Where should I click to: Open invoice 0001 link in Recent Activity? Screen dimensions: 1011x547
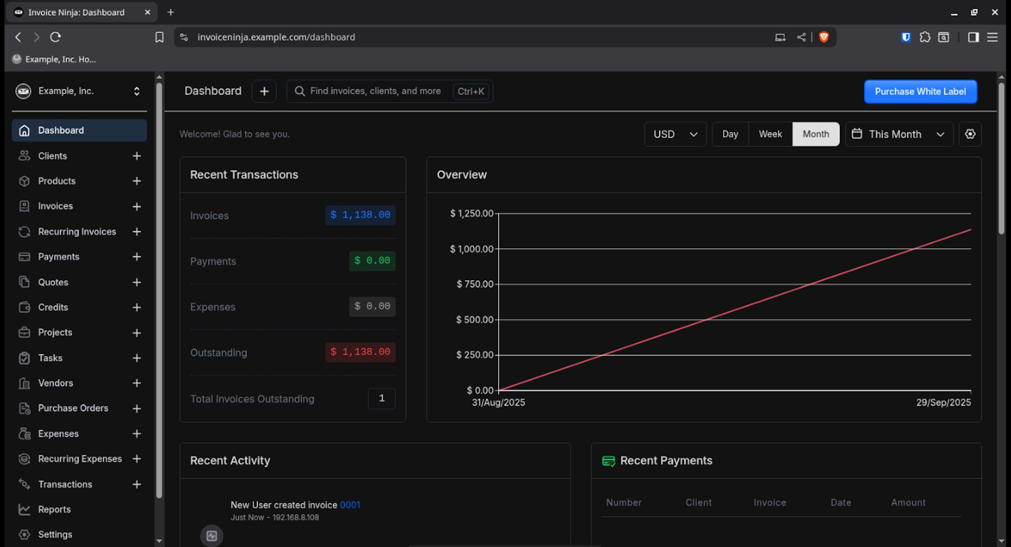[x=350, y=505]
